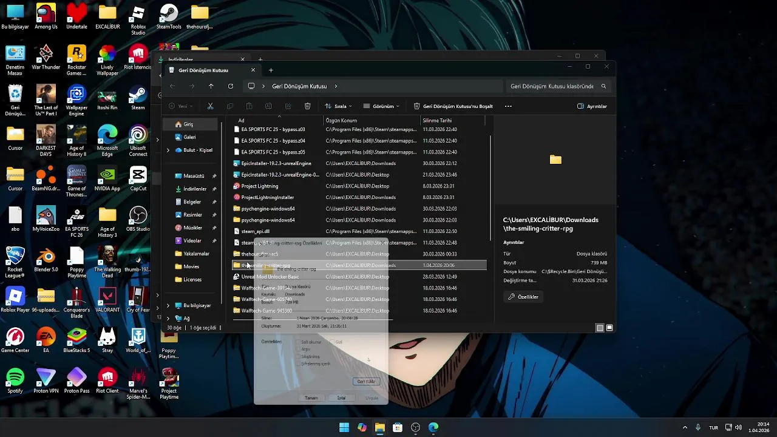This screenshot has height=437, width=777.
Task: Focus the Geri Dönüşüm Kutusu search box
Action: click(552, 86)
